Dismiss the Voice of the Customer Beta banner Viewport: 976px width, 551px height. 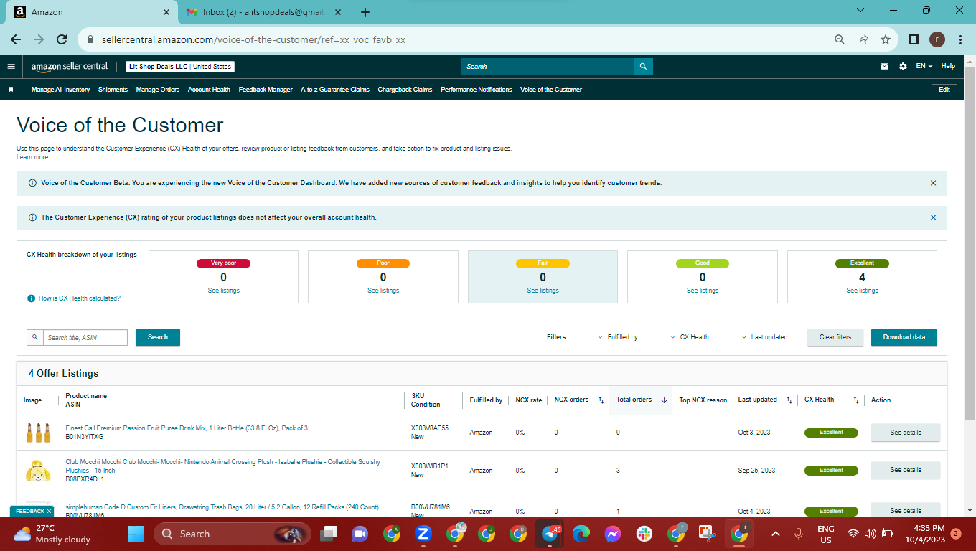(933, 183)
